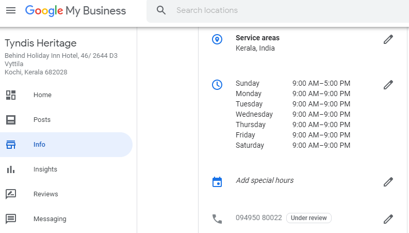Click the Tuesday hours row
Viewport: 409px width, 233px height.
coord(293,104)
